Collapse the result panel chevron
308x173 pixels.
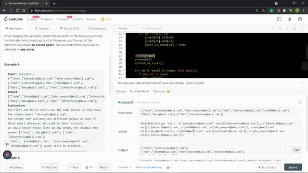pos(302,91)
